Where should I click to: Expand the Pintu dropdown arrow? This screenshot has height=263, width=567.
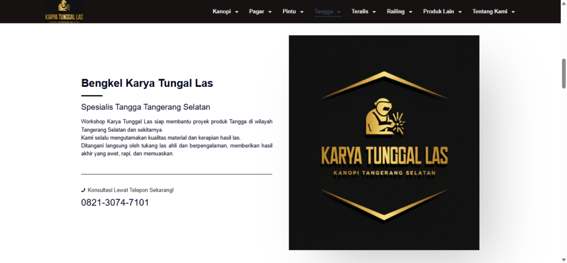[302, 12]
